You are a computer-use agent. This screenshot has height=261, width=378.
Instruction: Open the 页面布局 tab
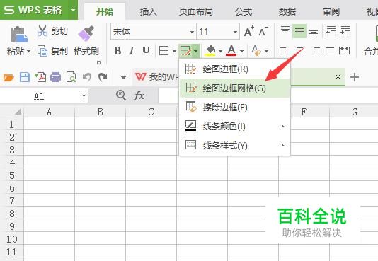click(196, 11)
